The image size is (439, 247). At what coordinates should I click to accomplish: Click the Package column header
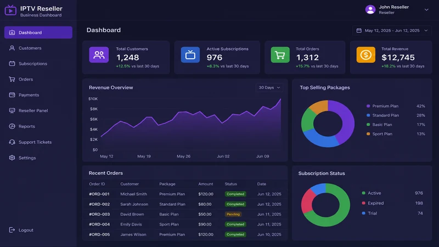[167, 184]
